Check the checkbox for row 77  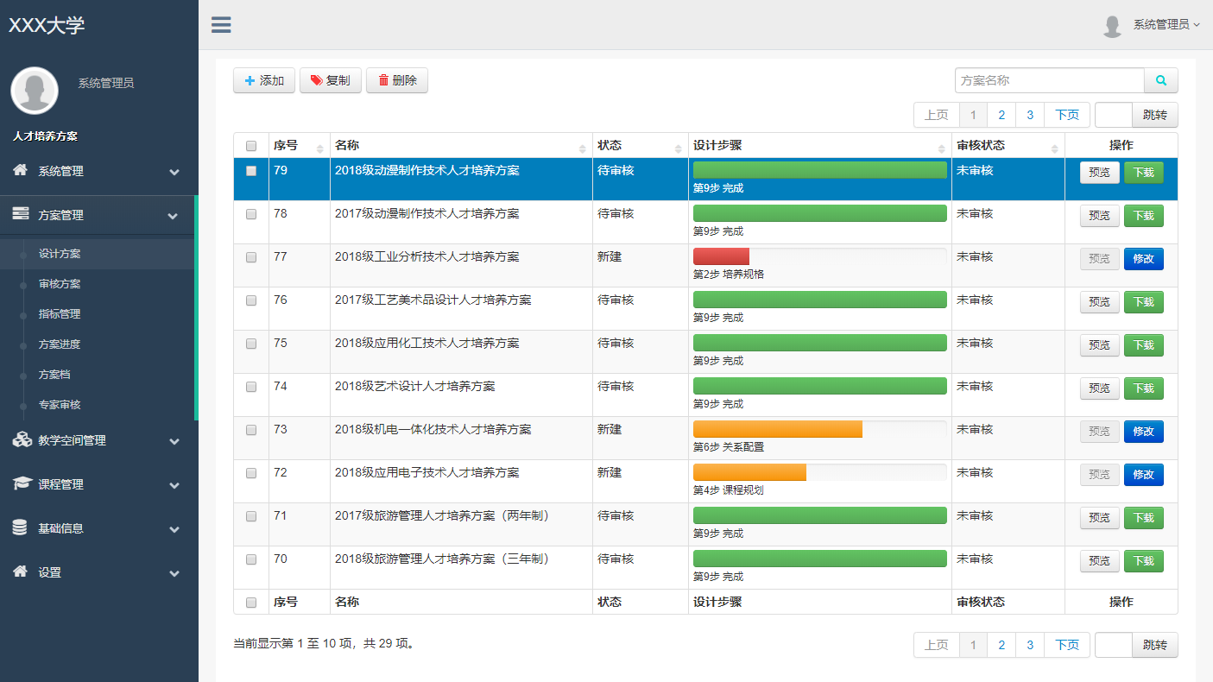pyautogui.click(x=251, y=257)
